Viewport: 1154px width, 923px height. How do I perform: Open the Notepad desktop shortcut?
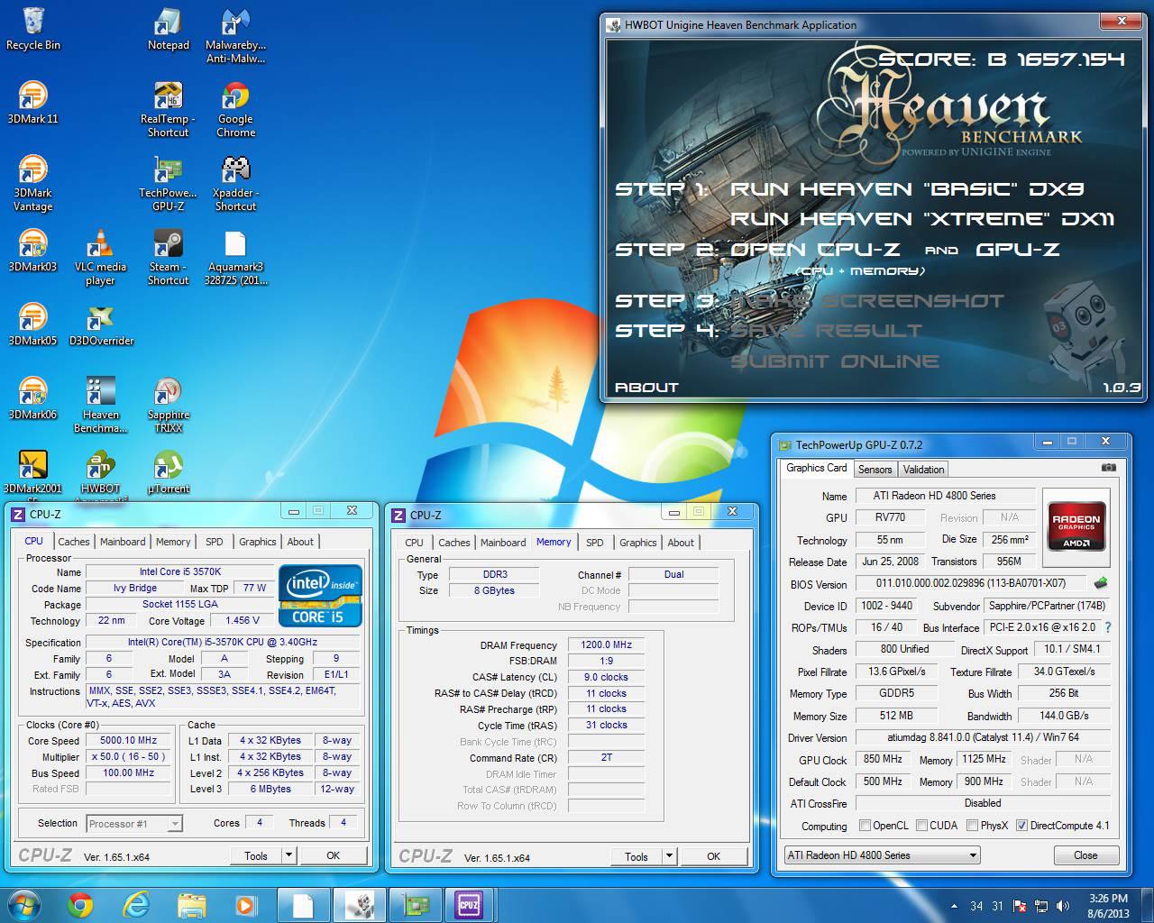[169, 29]
